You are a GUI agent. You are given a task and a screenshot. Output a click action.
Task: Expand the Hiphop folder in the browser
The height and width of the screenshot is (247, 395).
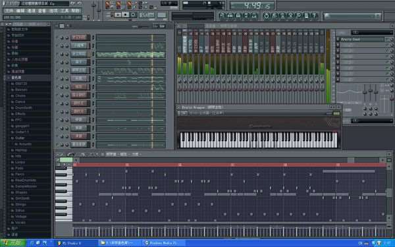click(x=21, y=150)
